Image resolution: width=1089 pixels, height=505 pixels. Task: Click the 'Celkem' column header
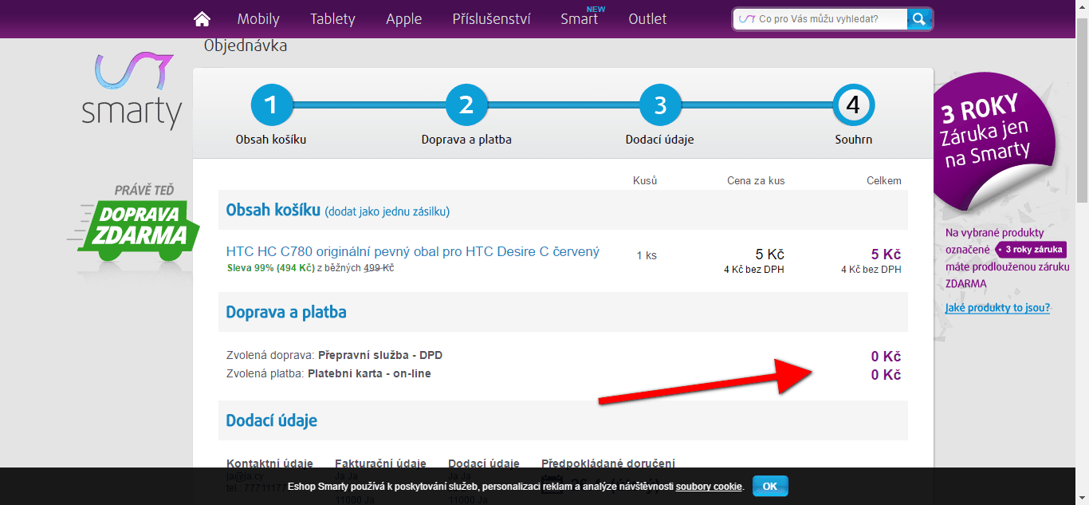coord(884,181)
